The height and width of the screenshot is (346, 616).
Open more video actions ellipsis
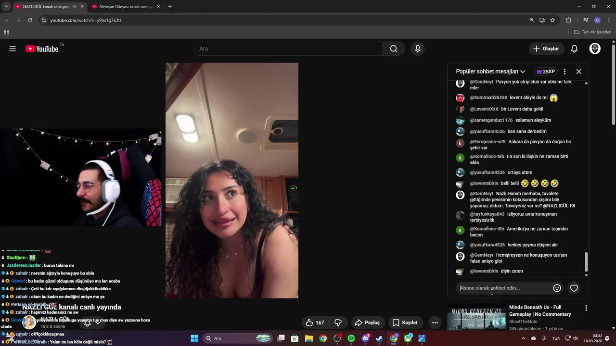[x=435, y=322]
